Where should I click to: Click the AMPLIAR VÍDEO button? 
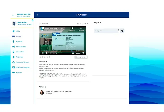coord(81,57)
